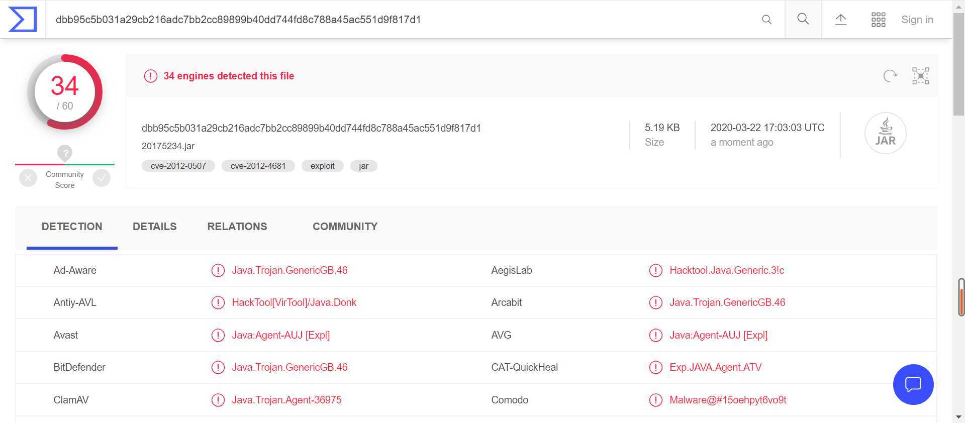Click Malware@#15oehpyt6vo9t result

tap(728, 400)
